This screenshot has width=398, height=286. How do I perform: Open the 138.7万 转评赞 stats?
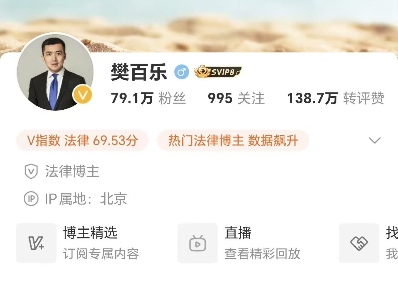click(x=336, y=98)
